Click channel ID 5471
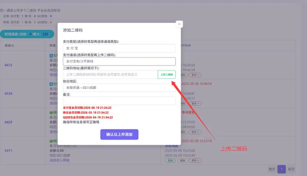The image size is (307, 176). [8, 150]
